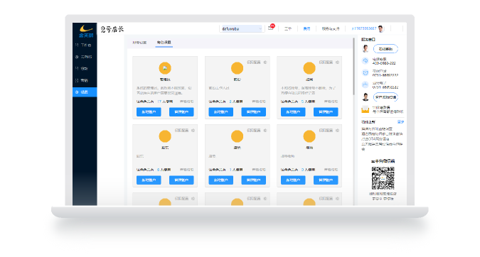Click the golden crescent logo in sidebar
Image resolution: width=480 pixels, height=257 pixels.
(x=86, y=28)
